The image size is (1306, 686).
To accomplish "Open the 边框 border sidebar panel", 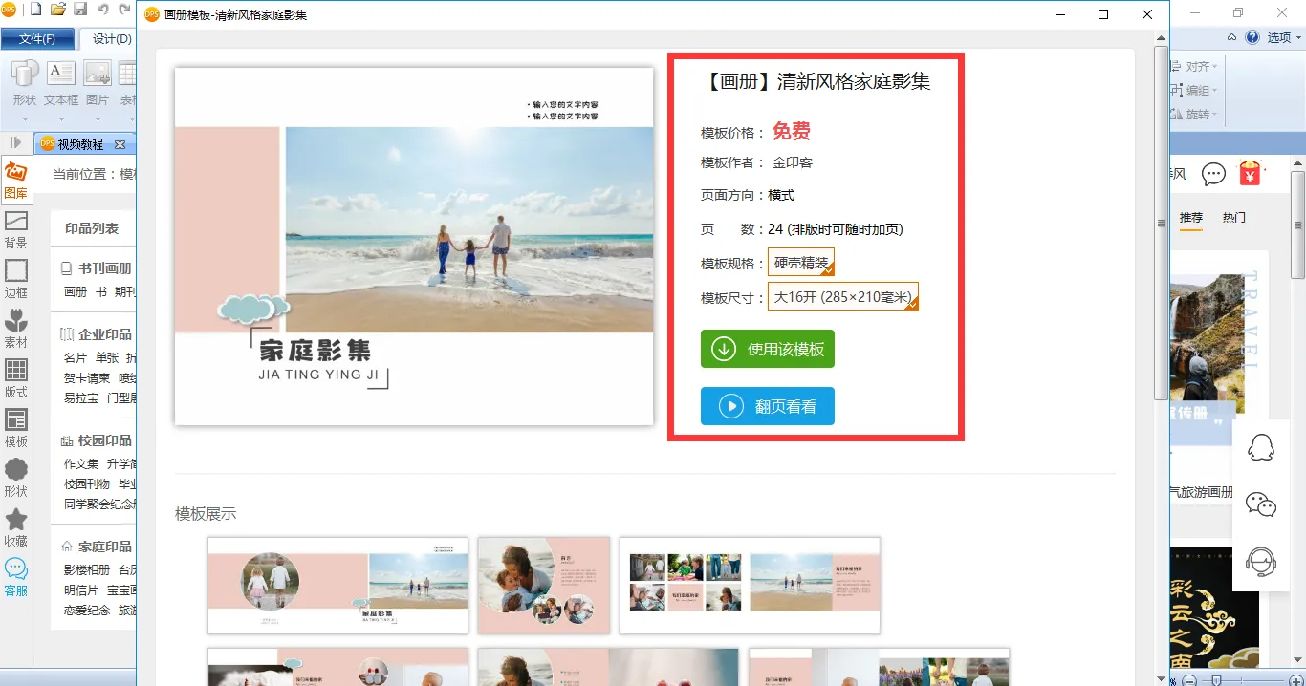I will click(x=16, y=280).
